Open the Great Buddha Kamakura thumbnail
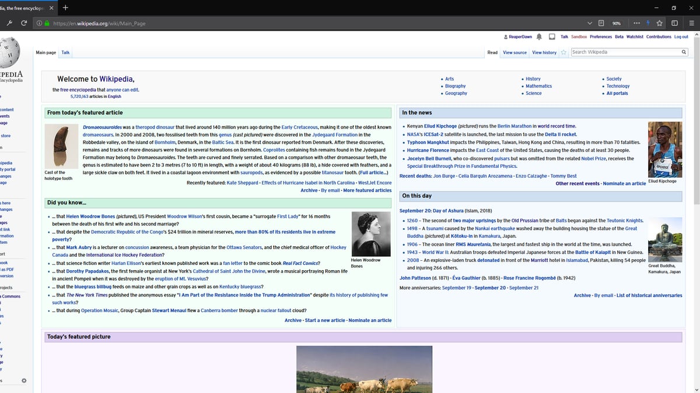Image resolution: width=700 pixels, height=393 pixels. [x=665, y=239]
